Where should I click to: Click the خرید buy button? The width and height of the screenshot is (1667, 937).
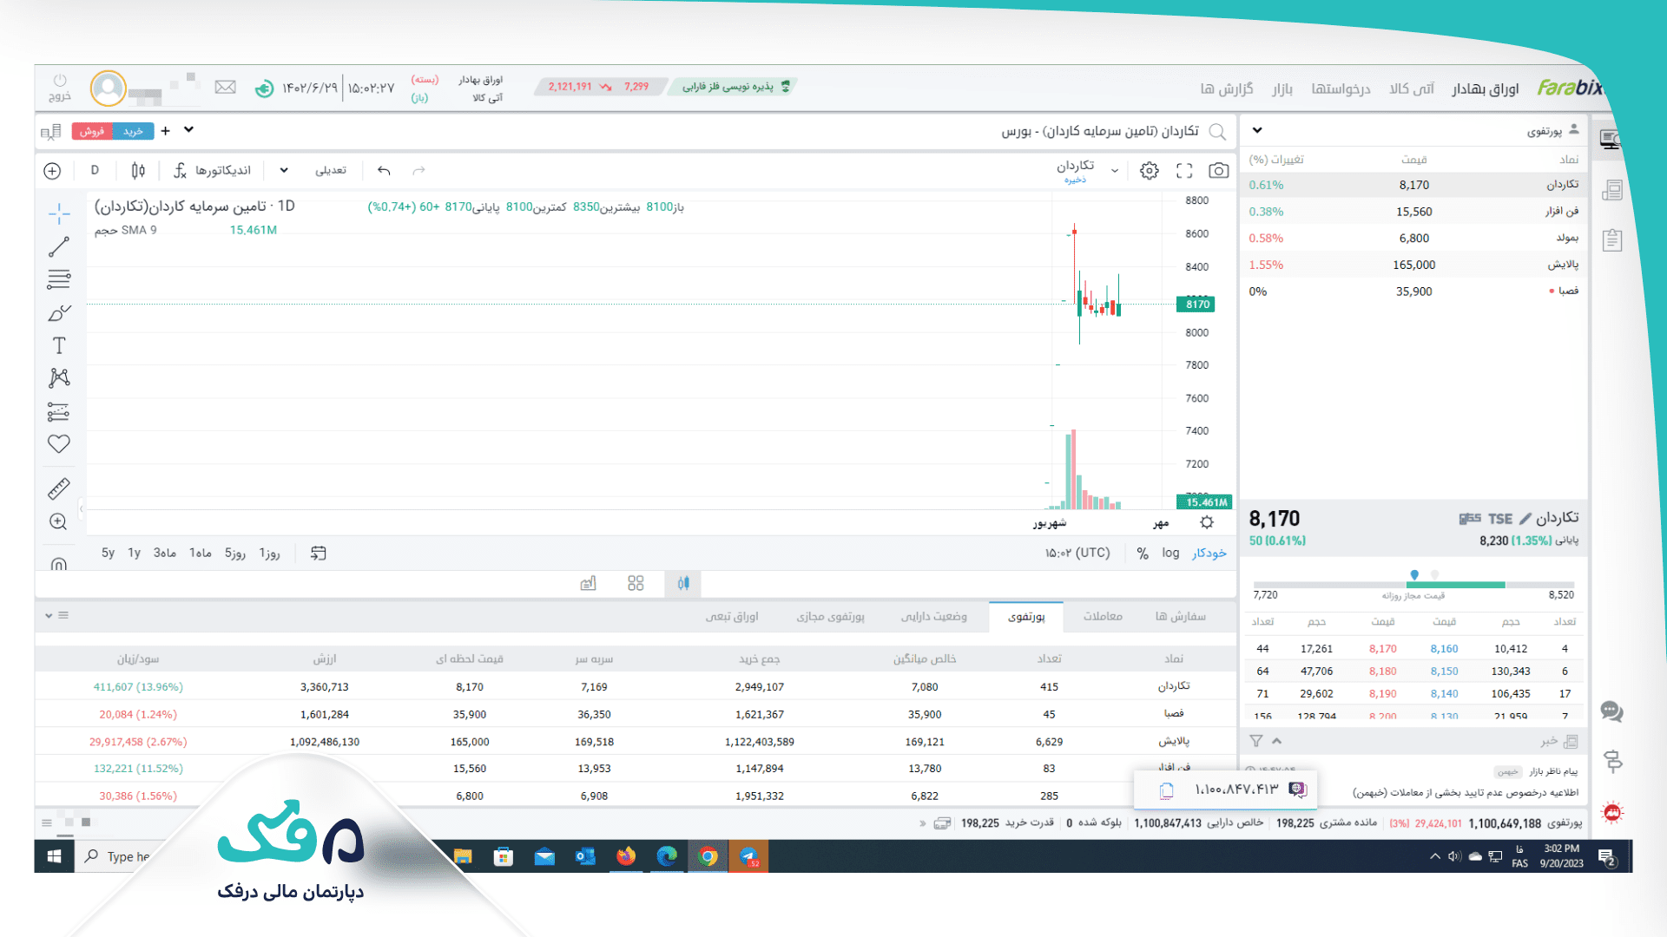(133, 131)
